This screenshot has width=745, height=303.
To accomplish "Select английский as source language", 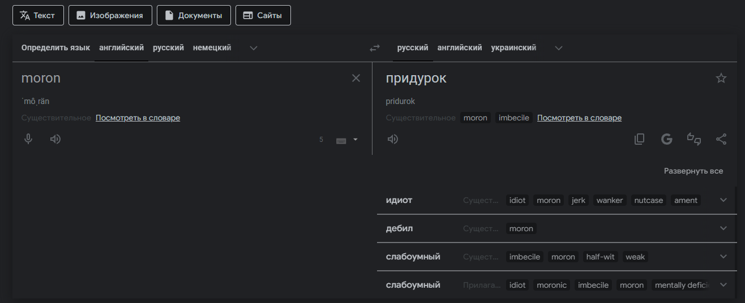I will [x=121, y=48].
